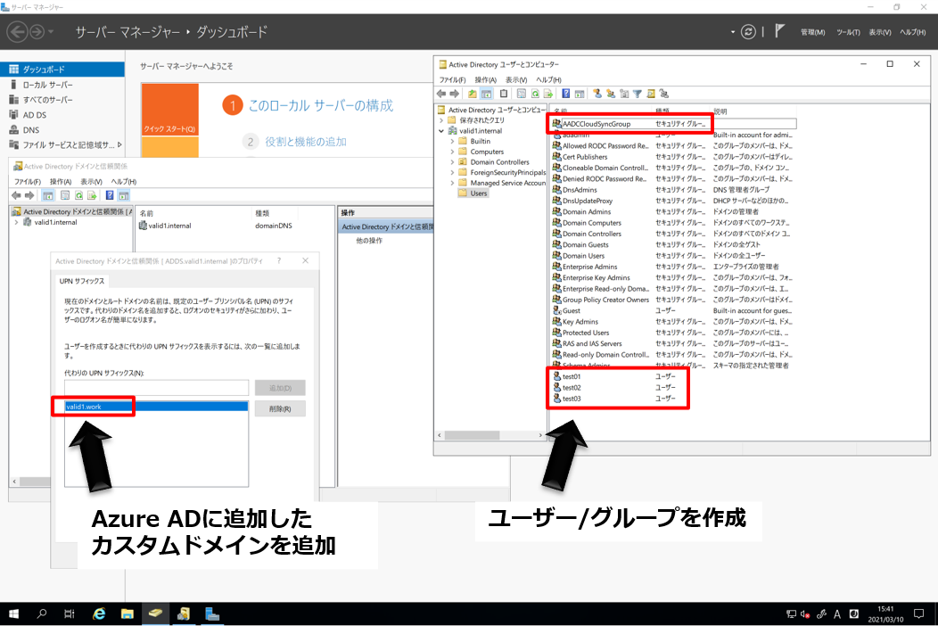Click このローカル サーバーの構成 link
938x626 pixels.
pyautogui.click(x=321, y=106)
